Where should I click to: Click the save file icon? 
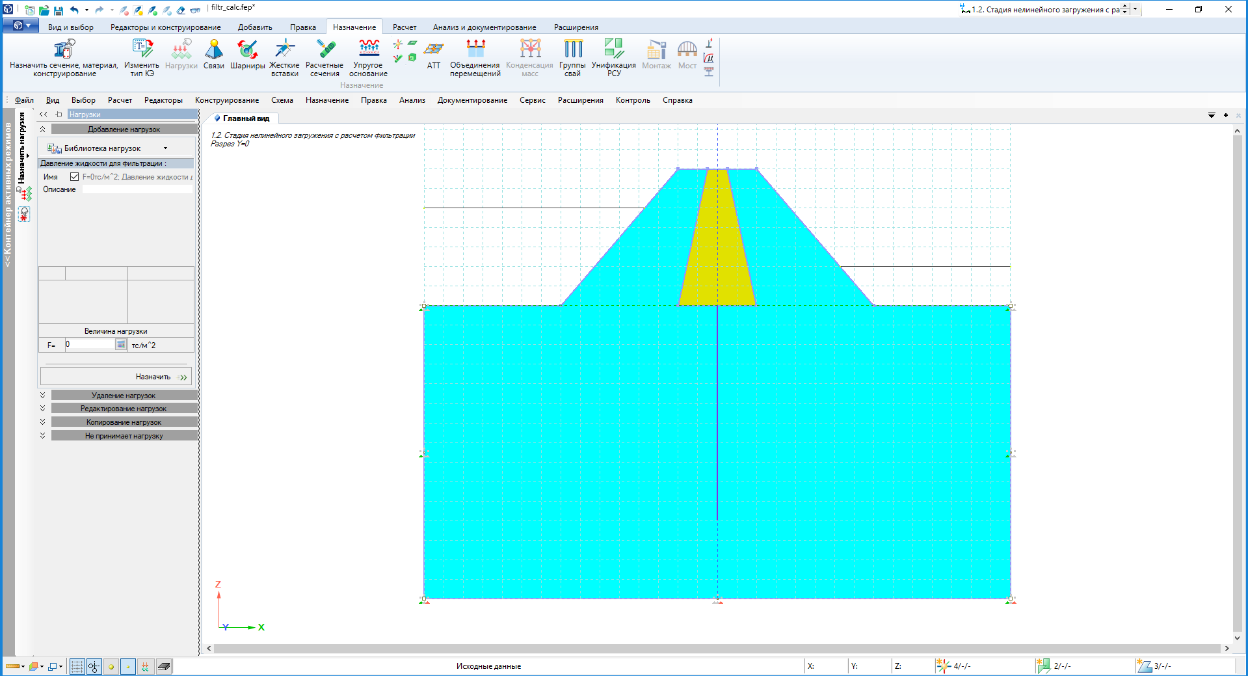pyautogui.click(x=59, y=10)
